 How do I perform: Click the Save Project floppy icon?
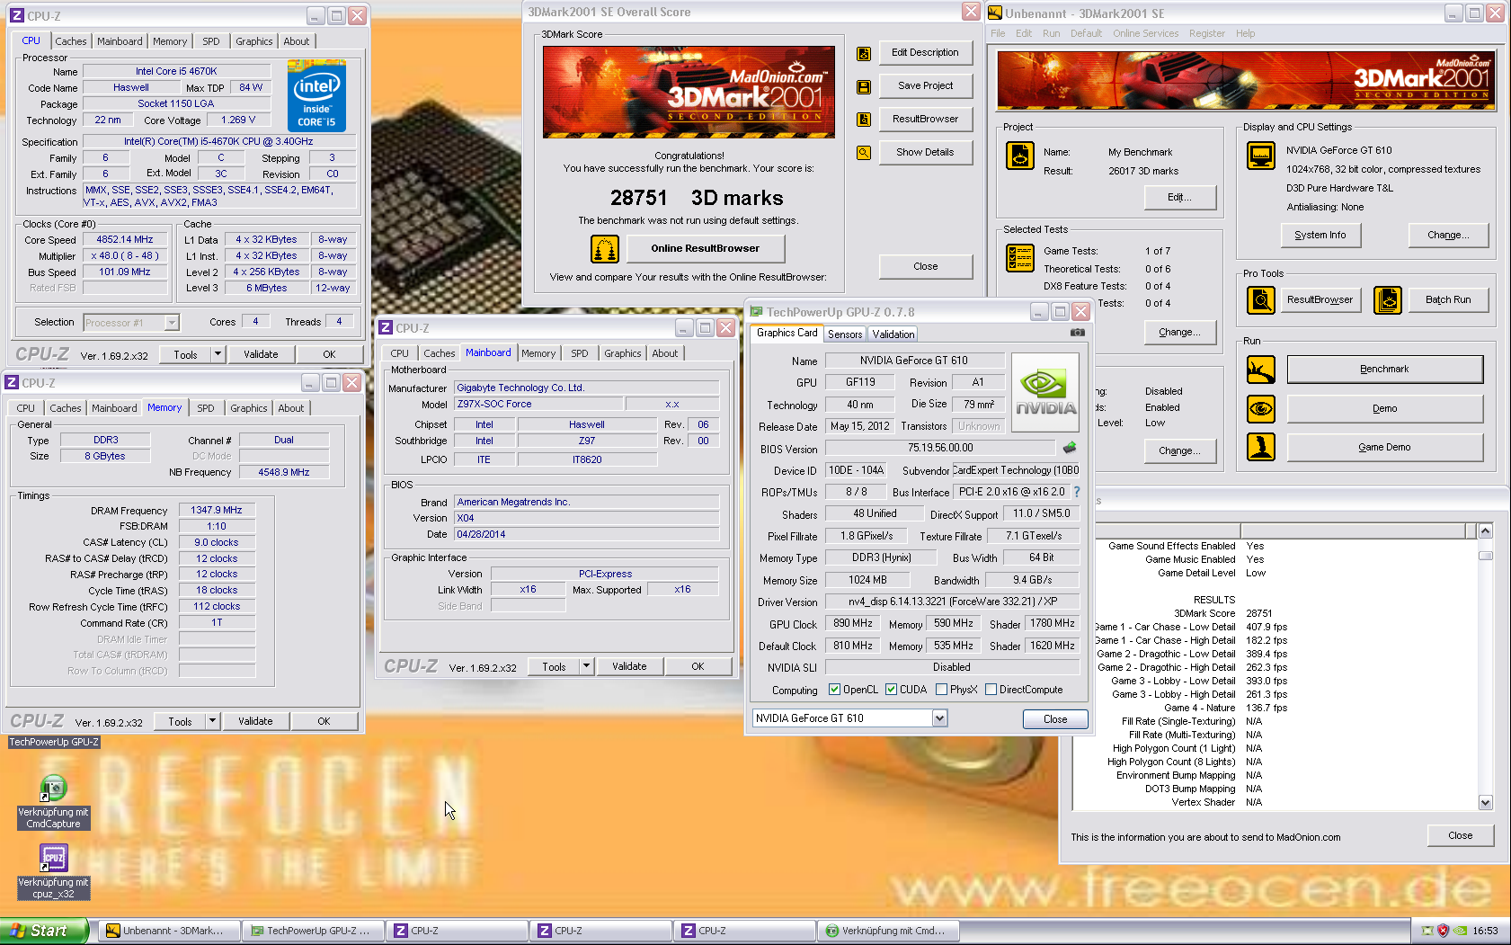click(x=864, y=87)
